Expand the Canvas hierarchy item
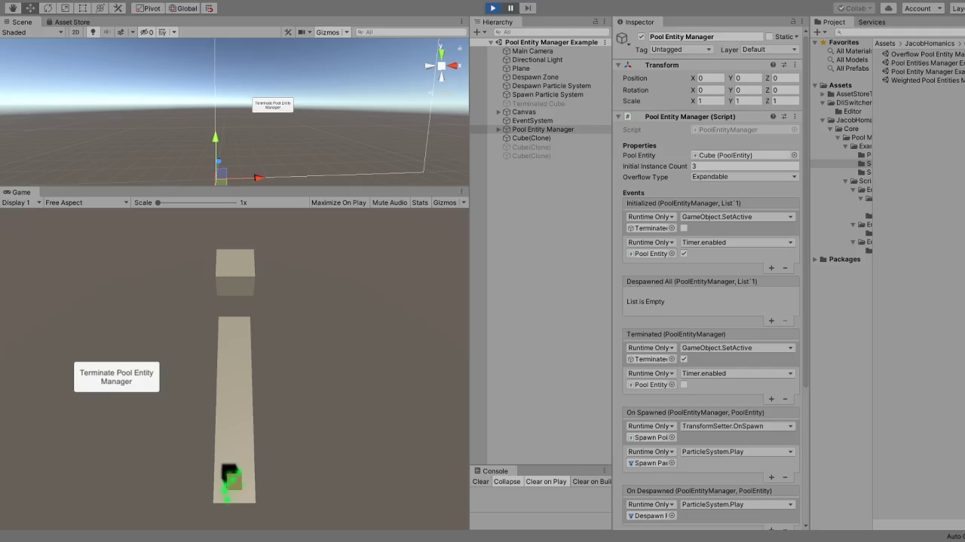965x542 pixels. pyautogui.click(x=498, y=112)
